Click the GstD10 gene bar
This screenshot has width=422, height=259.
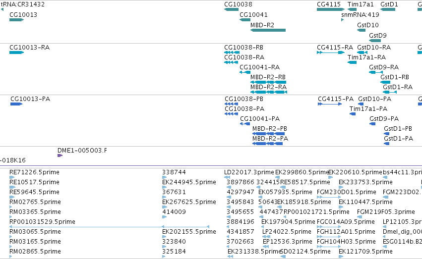[x=361, y=30]
